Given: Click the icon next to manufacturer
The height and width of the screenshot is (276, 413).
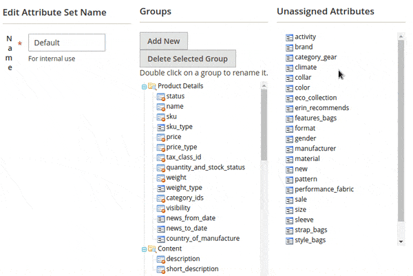Looking at the screenshot, I should (289, 149).
